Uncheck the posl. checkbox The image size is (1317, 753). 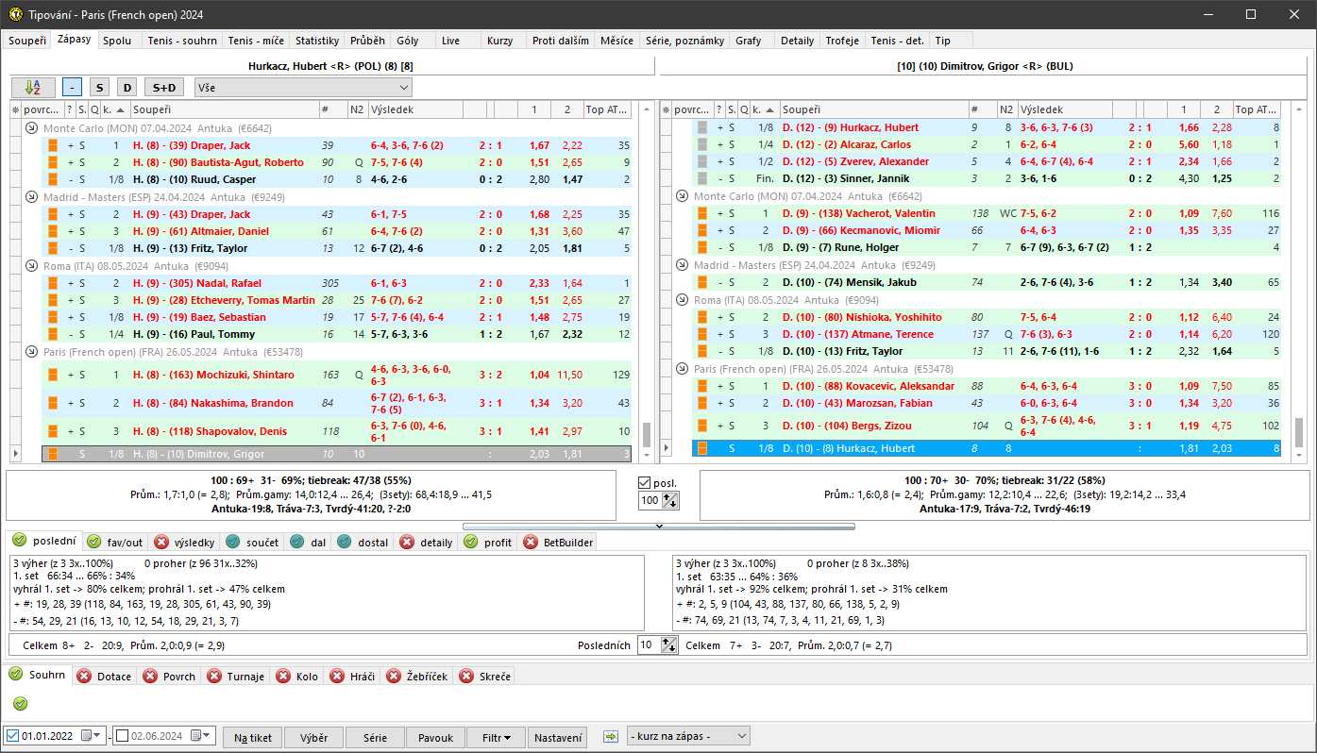(645, 483)
